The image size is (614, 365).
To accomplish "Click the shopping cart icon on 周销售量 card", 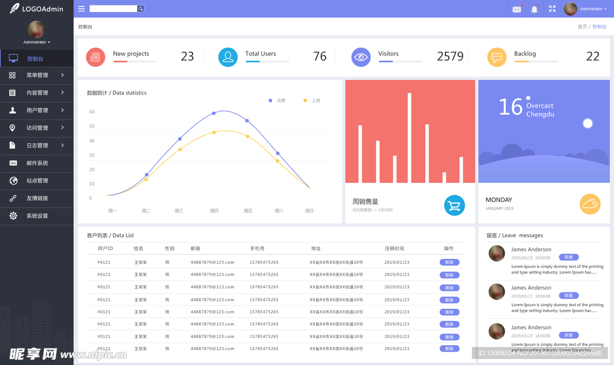I will point(454,205).
